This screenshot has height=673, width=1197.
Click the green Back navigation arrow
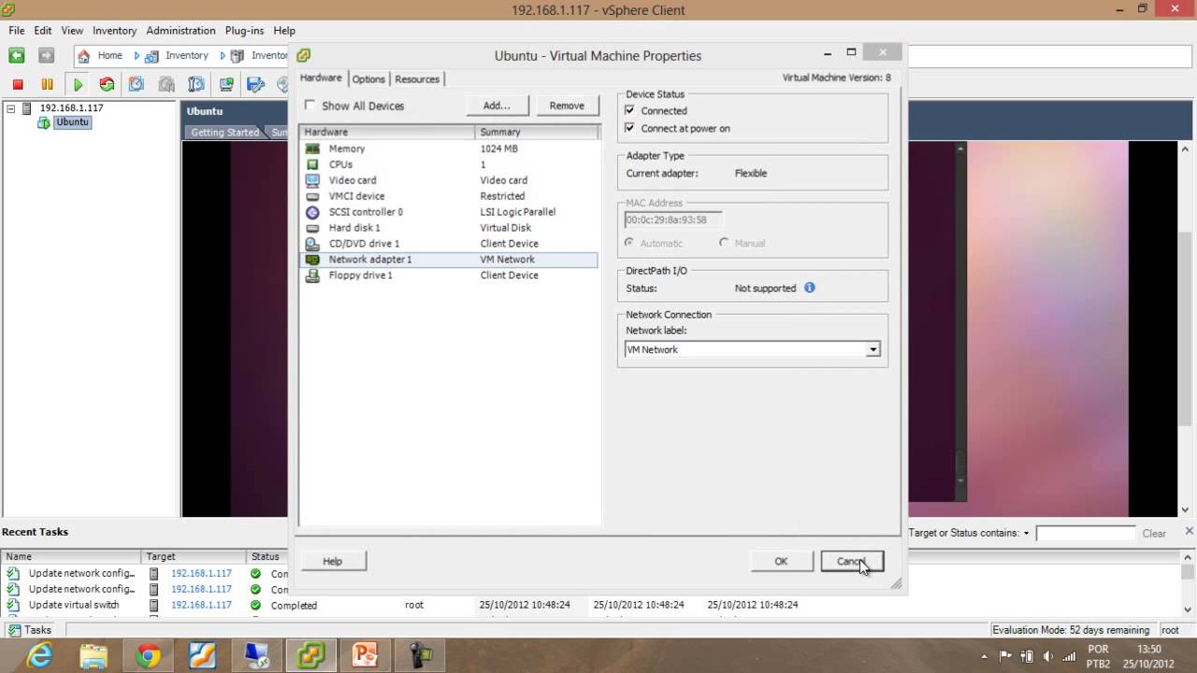(x=16, y=56)
